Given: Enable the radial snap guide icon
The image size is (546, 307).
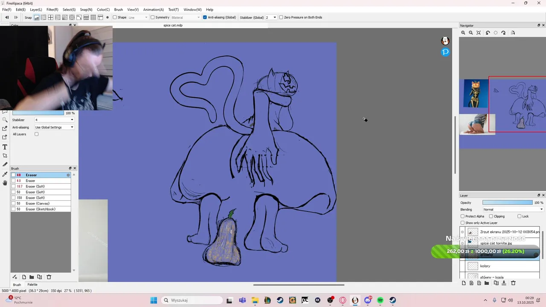Looking at the screenshot, I should click(65, 17).
